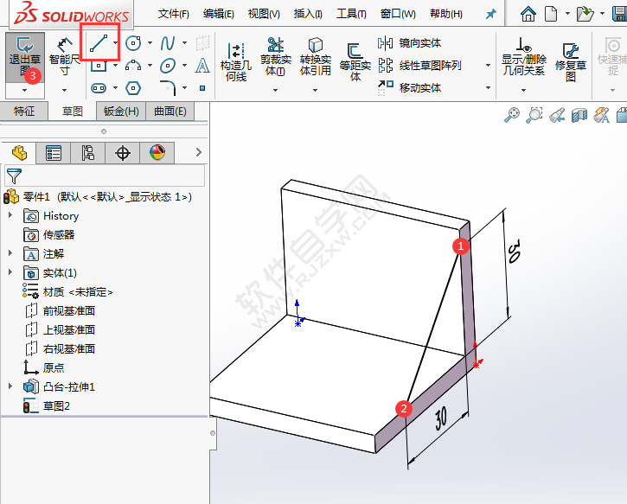Open the 视图(V) menu

tap(264, 14)
